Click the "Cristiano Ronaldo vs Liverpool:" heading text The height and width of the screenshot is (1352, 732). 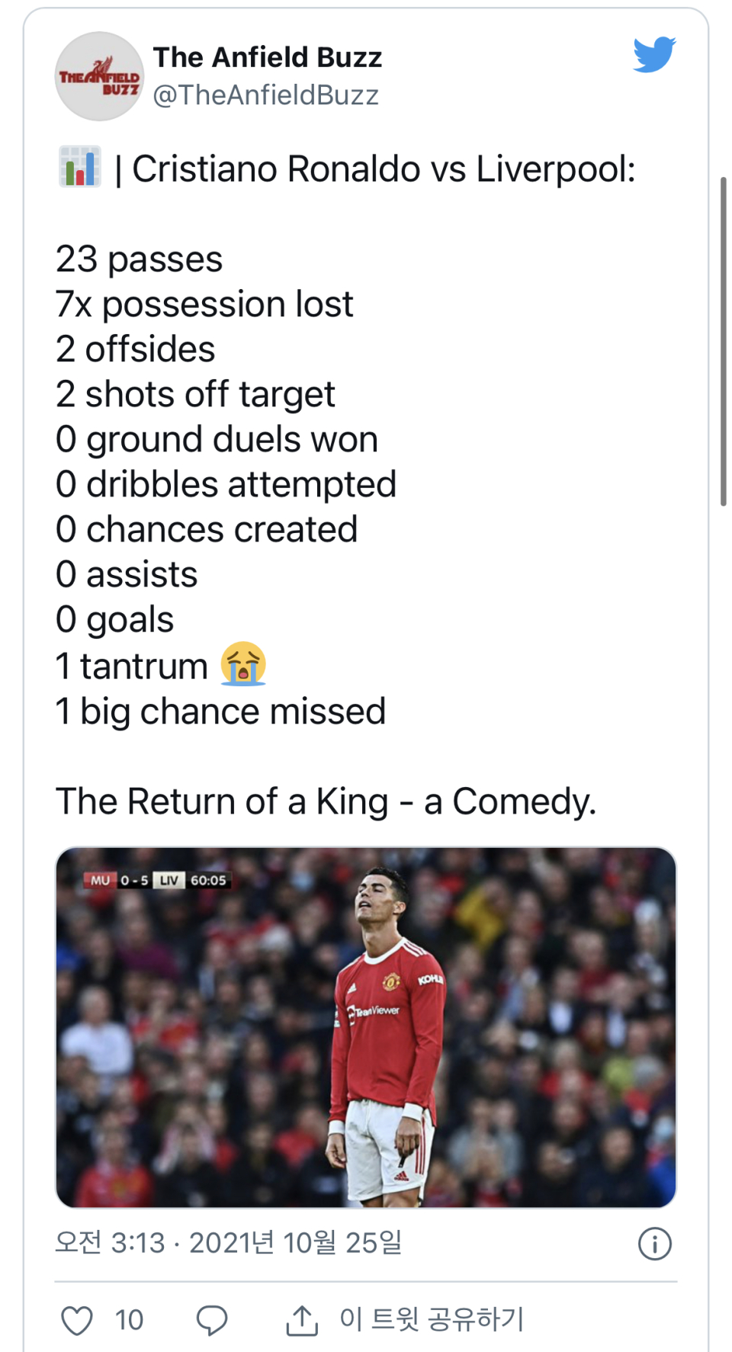pyautogui.click(x=384, y=169)
